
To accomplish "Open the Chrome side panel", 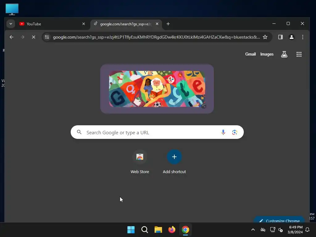I will click(280, 37).
